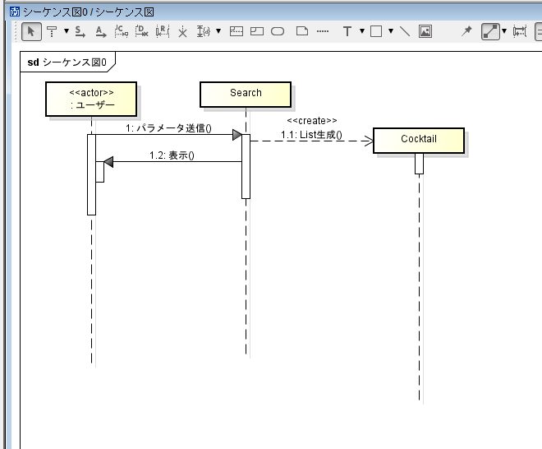The image size is (542, 449).
Task: Pick the Line drawing tool
Action: pyautogui.click(x=405, y=31)
